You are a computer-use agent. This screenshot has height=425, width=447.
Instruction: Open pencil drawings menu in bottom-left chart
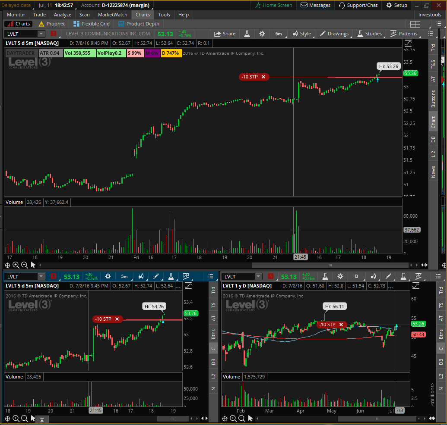point(156,276)
